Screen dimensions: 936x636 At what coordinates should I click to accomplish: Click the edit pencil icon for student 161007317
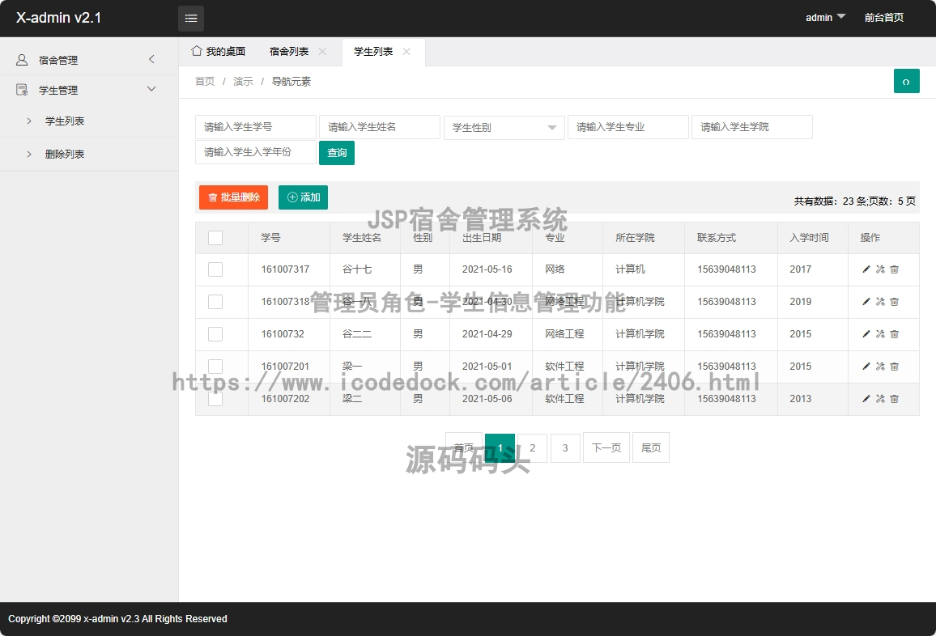[x=866, y=269]
